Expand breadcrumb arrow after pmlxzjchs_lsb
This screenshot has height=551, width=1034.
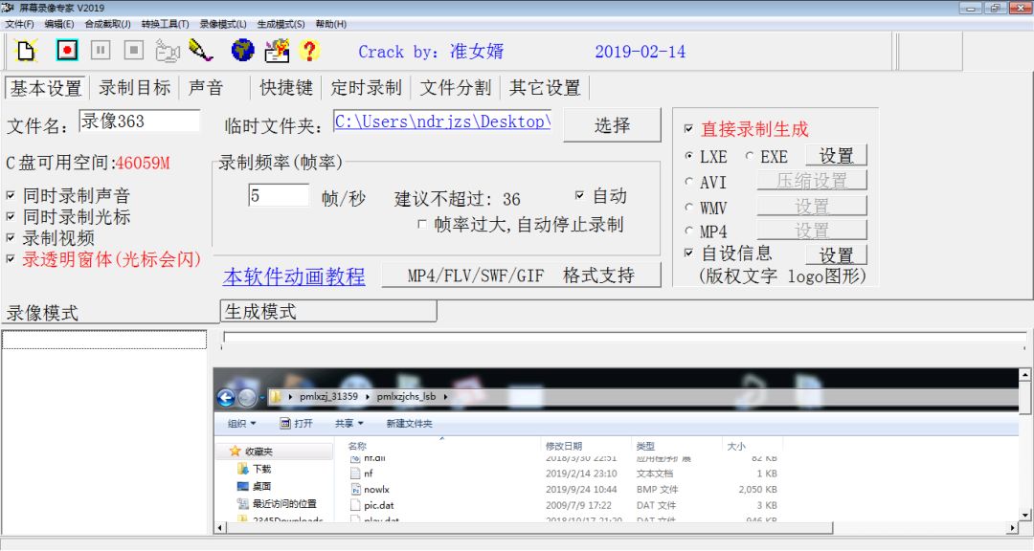(x=445, y=397)
